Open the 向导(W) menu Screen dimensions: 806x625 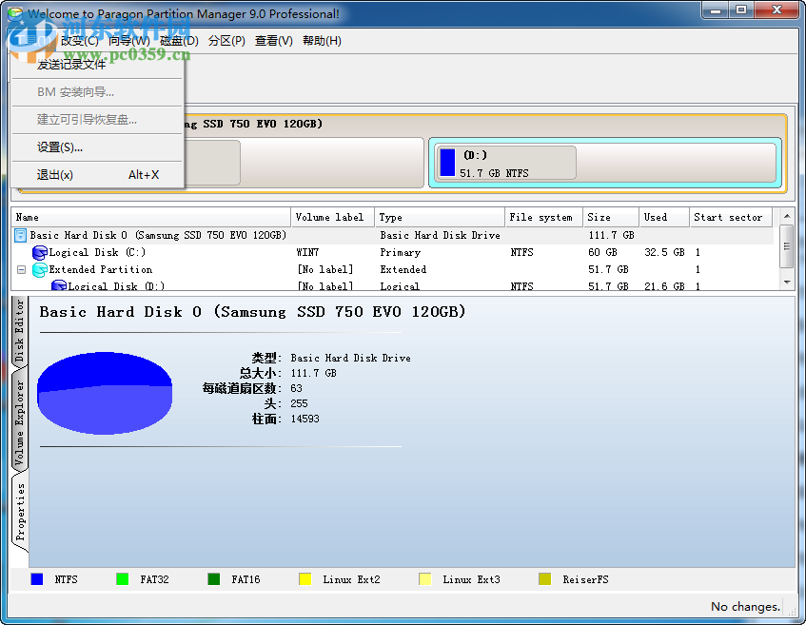point(129,41)
